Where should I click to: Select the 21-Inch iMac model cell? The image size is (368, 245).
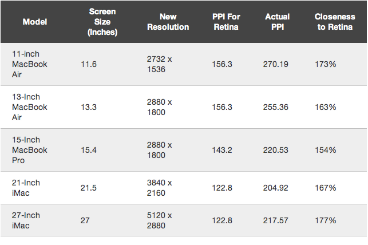point(26,188)
